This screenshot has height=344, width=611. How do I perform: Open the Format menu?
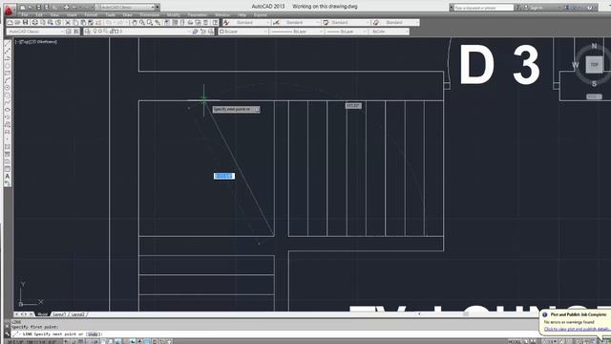pos(91,15)
